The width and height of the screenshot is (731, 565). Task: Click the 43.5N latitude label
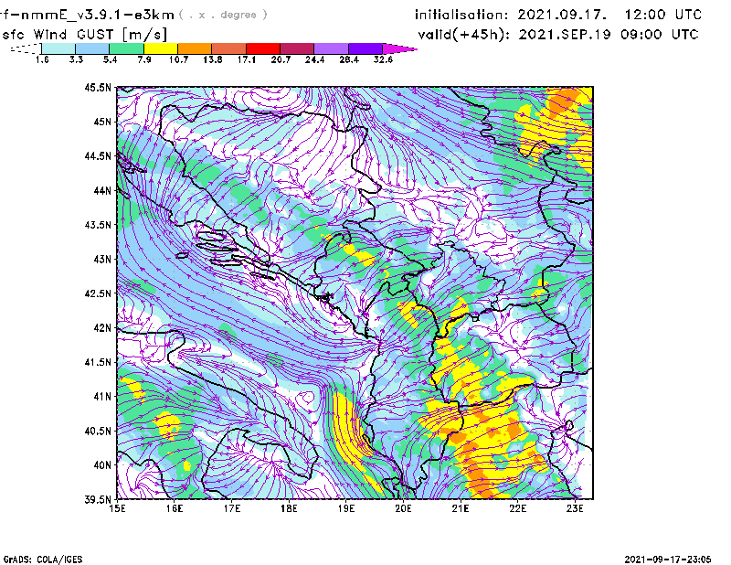(98, 224)
